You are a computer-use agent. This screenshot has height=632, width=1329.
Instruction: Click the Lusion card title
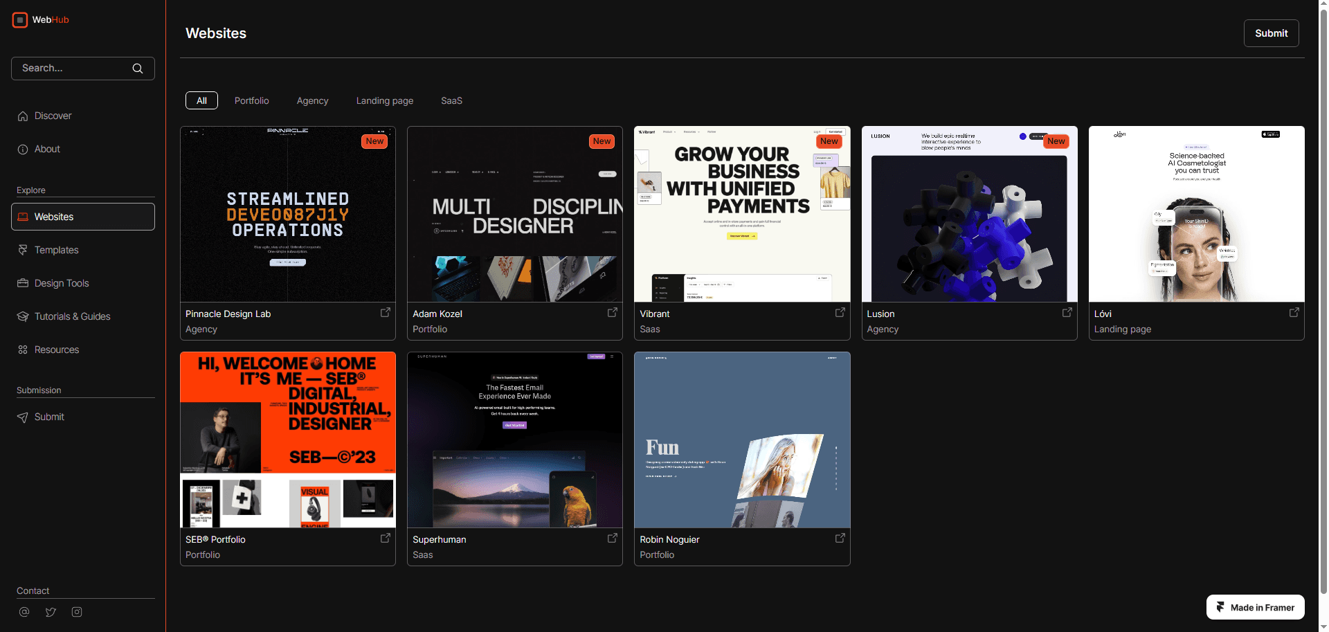pos(880,314)
